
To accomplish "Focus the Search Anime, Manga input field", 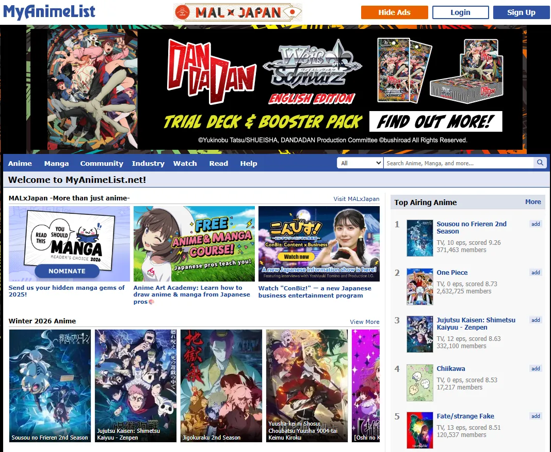I will pos(458,163).
